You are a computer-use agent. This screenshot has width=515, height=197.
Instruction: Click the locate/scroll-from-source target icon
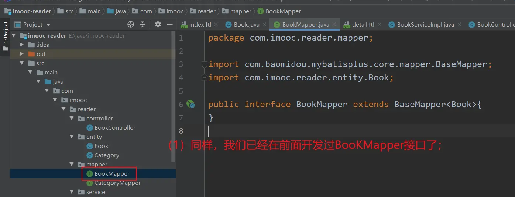(131, 25)
